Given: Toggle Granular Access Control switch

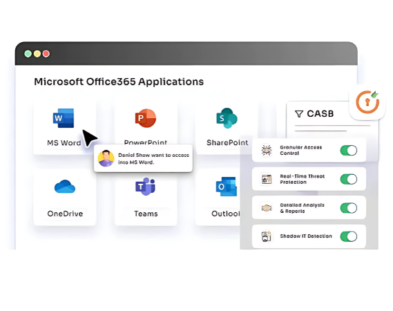Looking at the screenshot, I should click(x=349, y=151).
